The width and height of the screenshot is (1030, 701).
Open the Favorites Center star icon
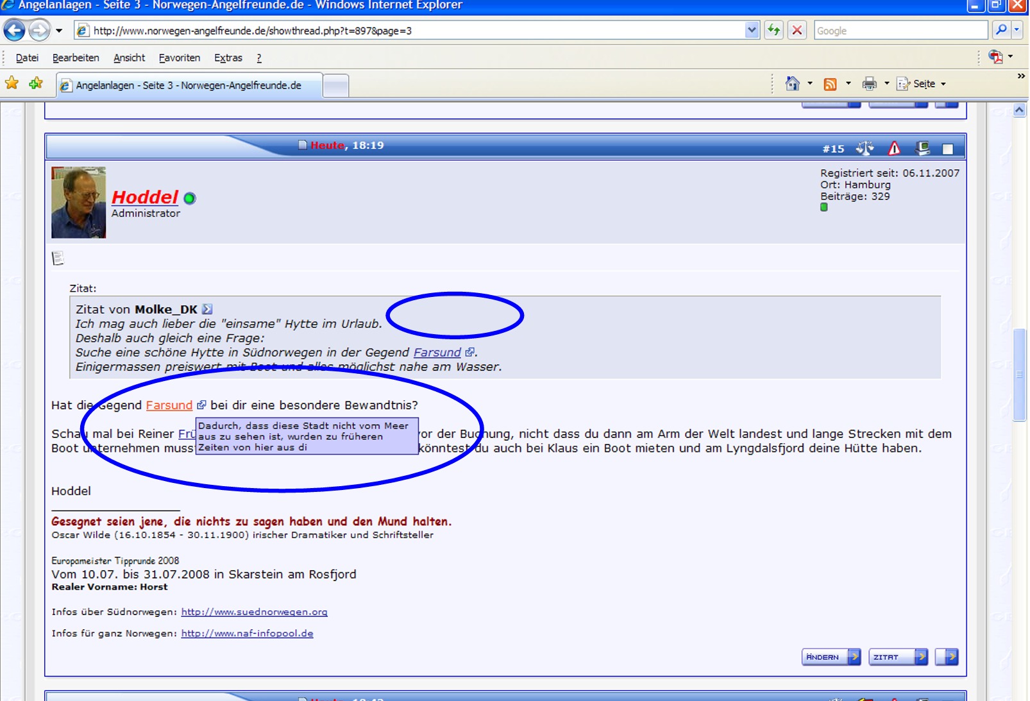coord(12,83)
